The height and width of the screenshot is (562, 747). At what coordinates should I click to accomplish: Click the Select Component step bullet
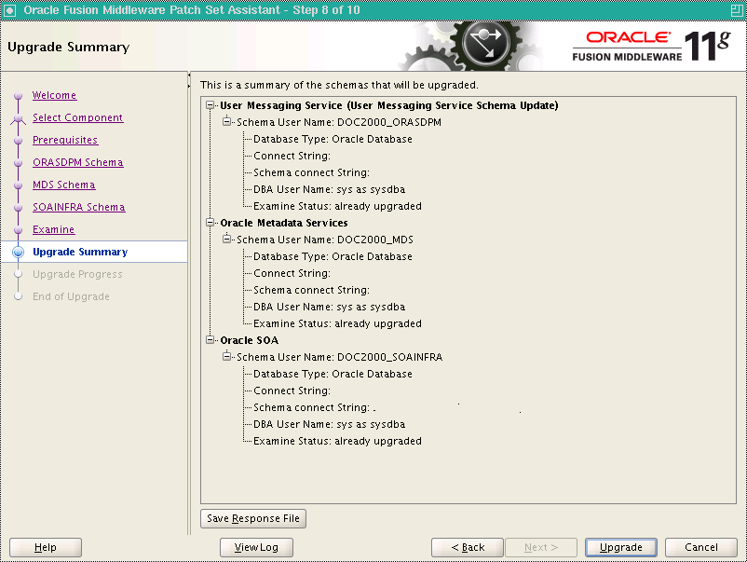tap(18, 118)
